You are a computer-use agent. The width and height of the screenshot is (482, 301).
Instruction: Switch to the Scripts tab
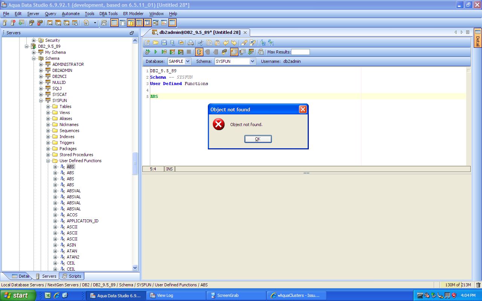[x=72, y=276]
